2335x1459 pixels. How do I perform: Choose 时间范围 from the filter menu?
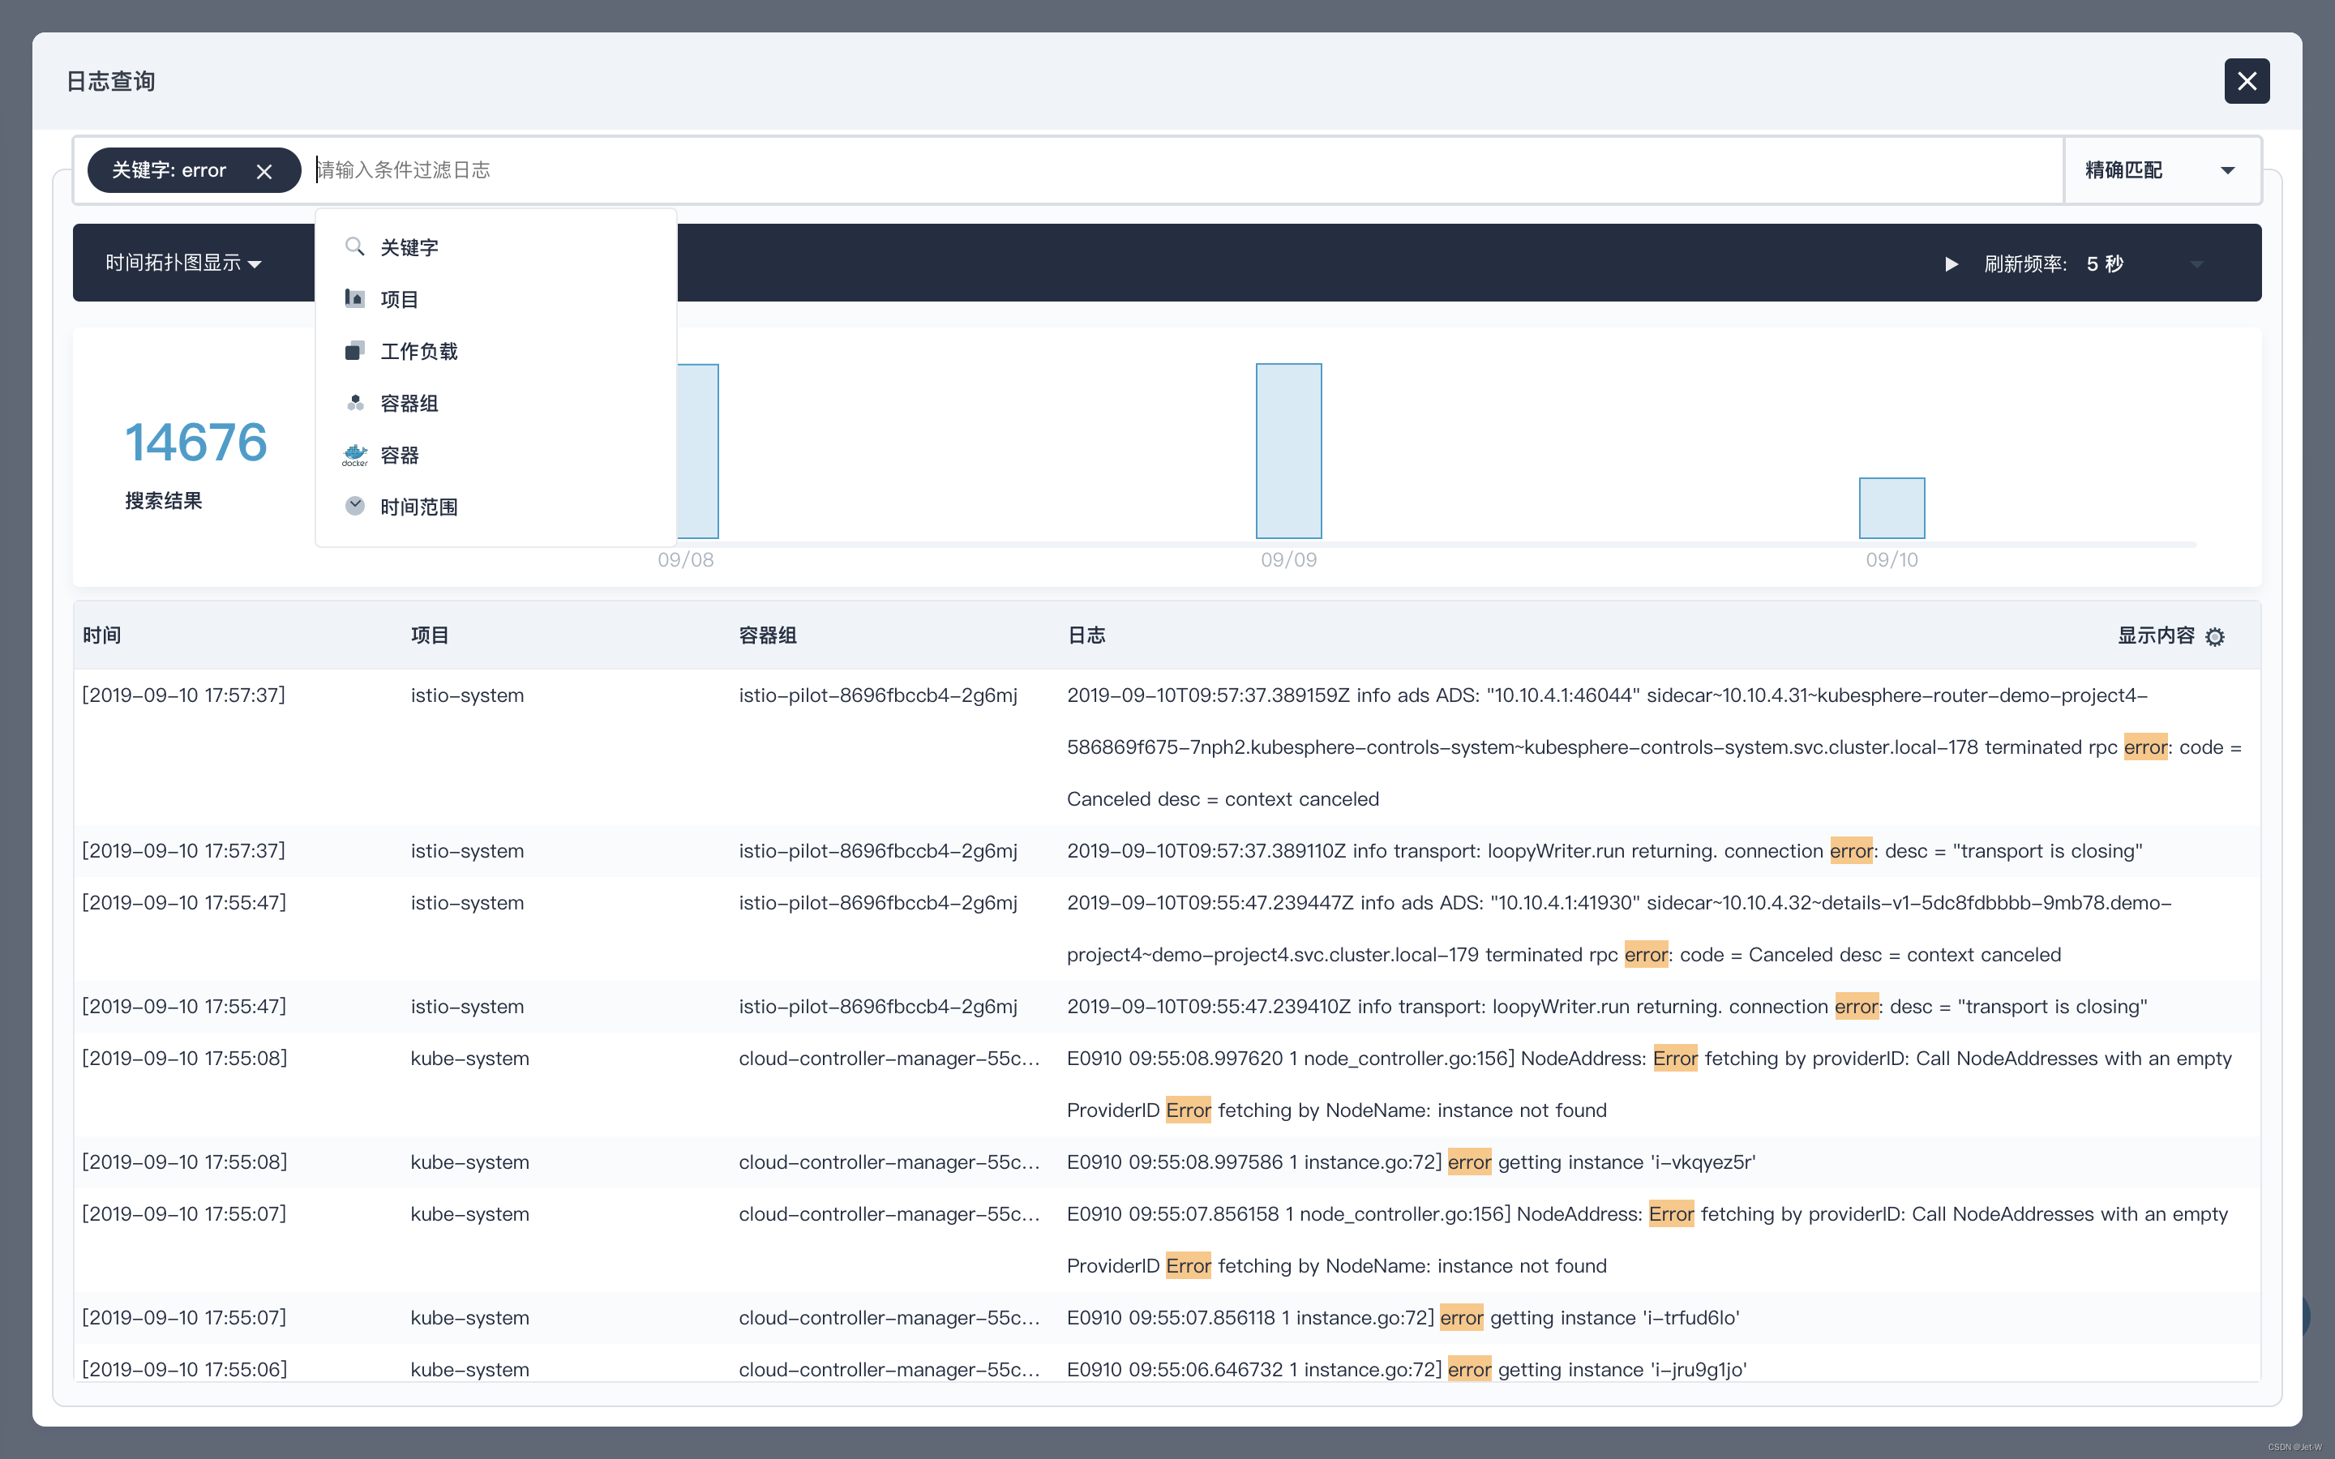(418, 507)
